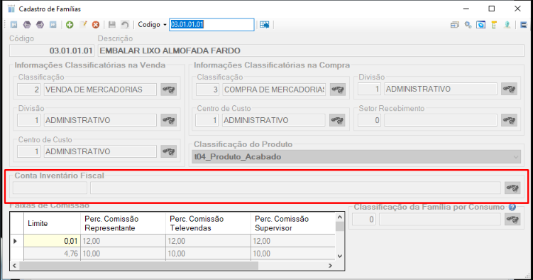This screenshot has width=533, height=280.
Task: Click the Venda Classificação field VENDA DE MERCADORIAS
Action: tap(100, 90)
